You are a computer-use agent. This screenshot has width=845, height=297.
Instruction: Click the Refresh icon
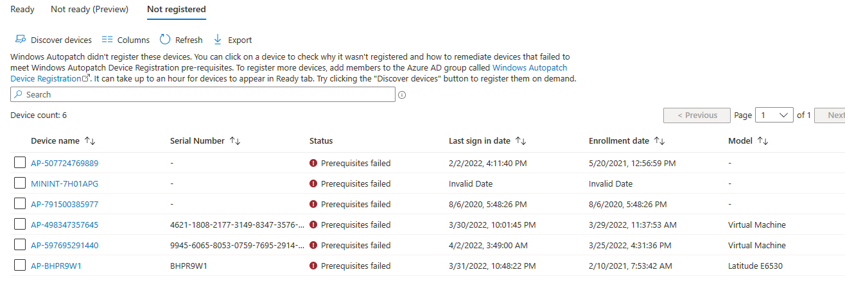pos(165,40)
